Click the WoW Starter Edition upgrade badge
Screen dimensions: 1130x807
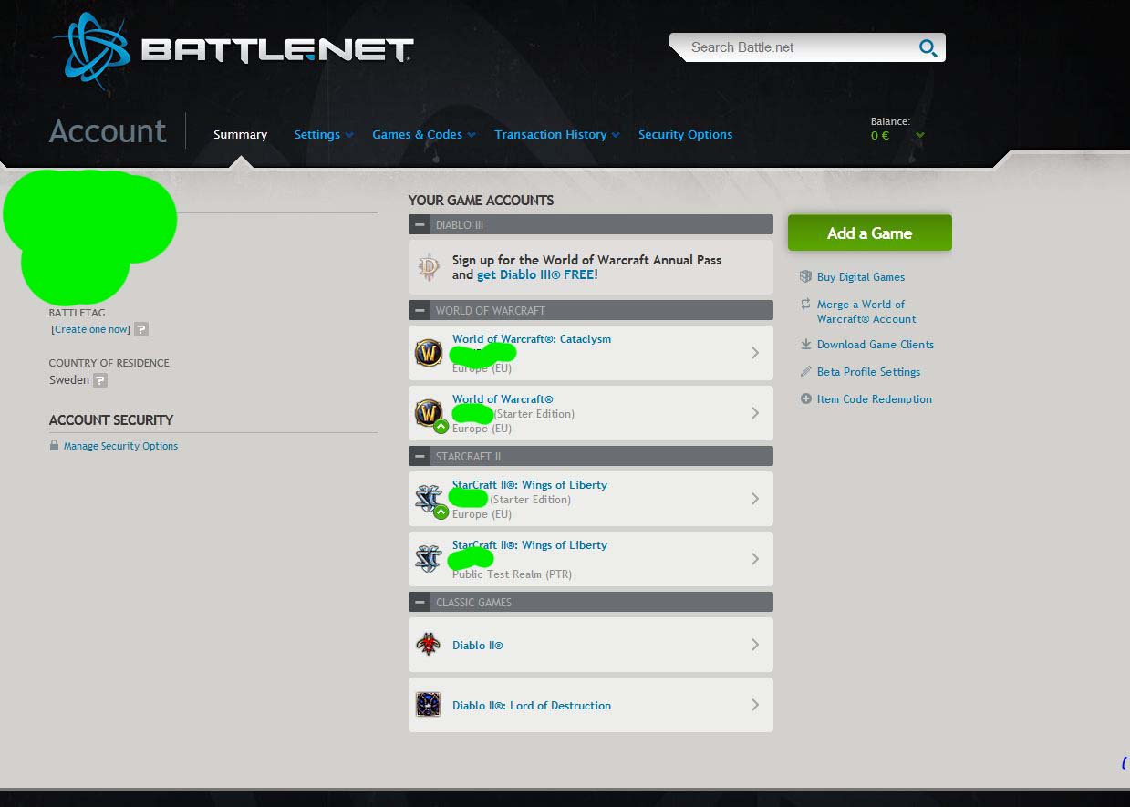click(x=441, y=426)
